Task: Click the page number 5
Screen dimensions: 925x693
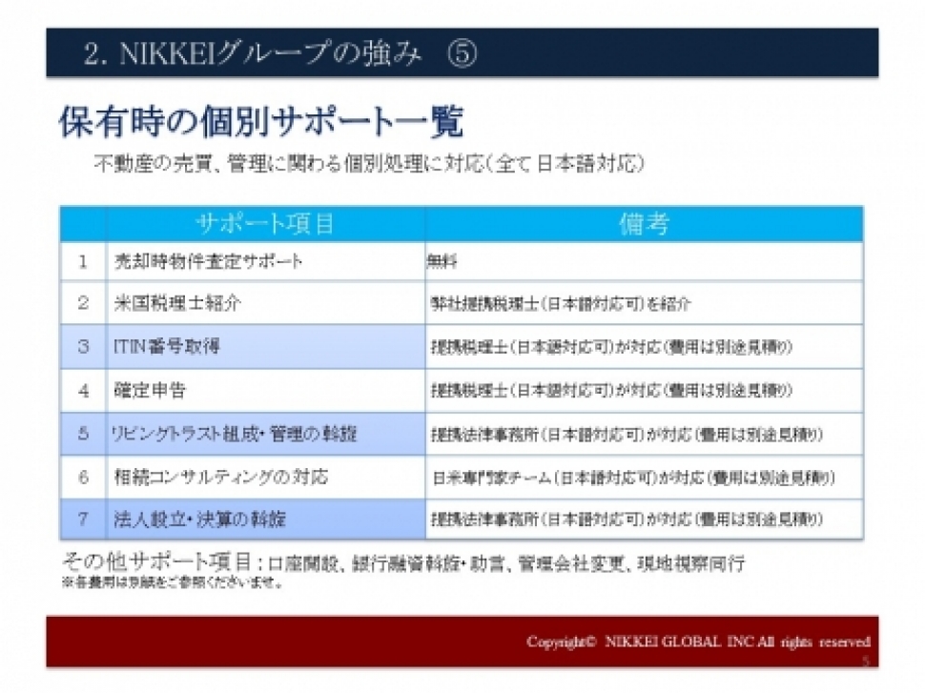Action: (865, 661)
